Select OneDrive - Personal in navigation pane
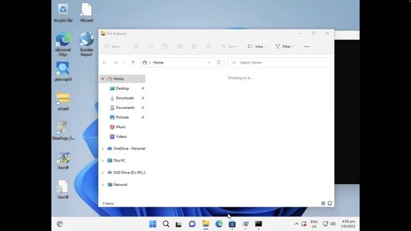This screenshot has width=411, height=231. click(127, 148)
